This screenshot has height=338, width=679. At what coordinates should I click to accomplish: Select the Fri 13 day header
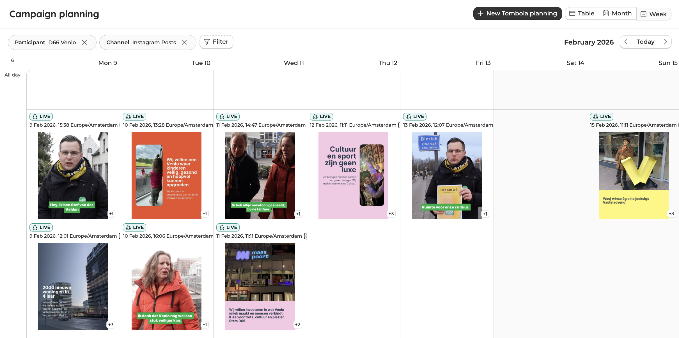483,63
